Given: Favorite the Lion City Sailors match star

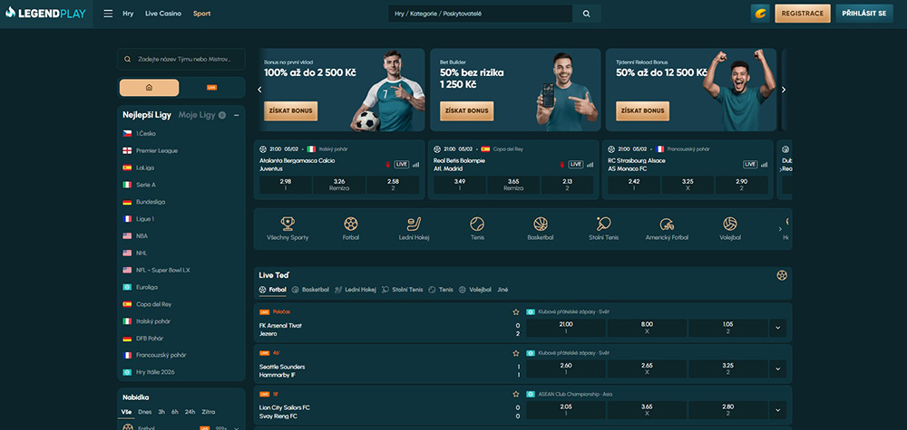Looking at the screenshot, I should coord(515,394).
